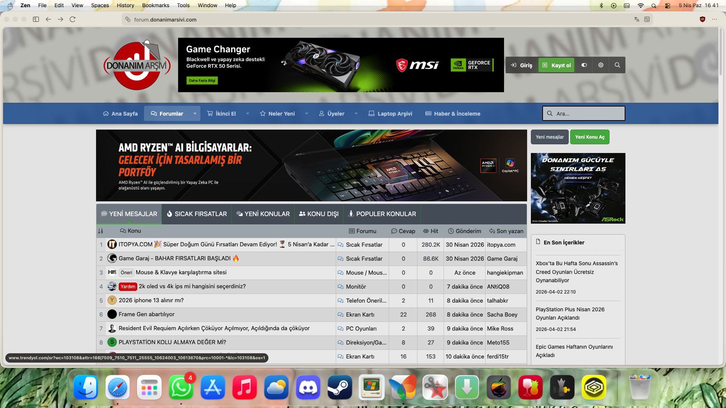Click the Yeni mesajlar button
Viewport: 726px width, 408px height.
click(x=550, y=137)
